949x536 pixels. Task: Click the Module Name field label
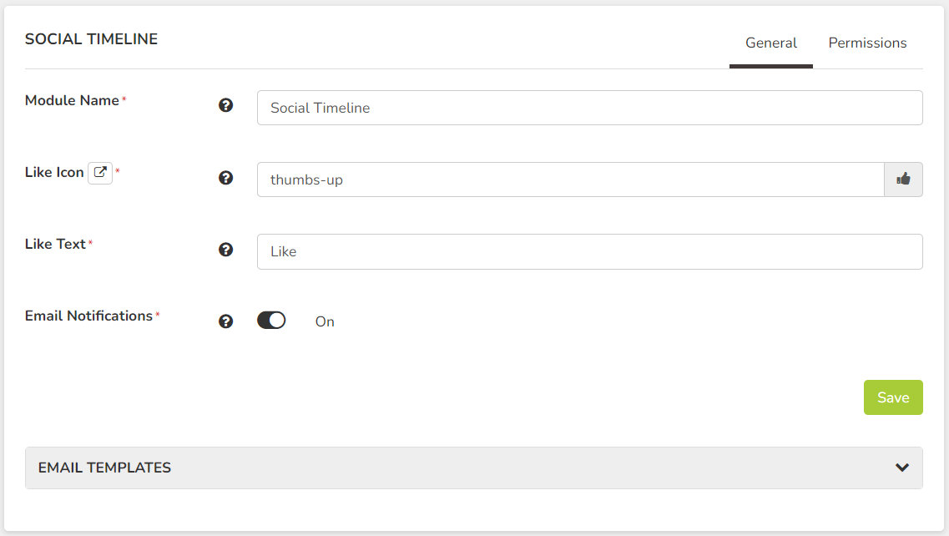coord(72,100)
